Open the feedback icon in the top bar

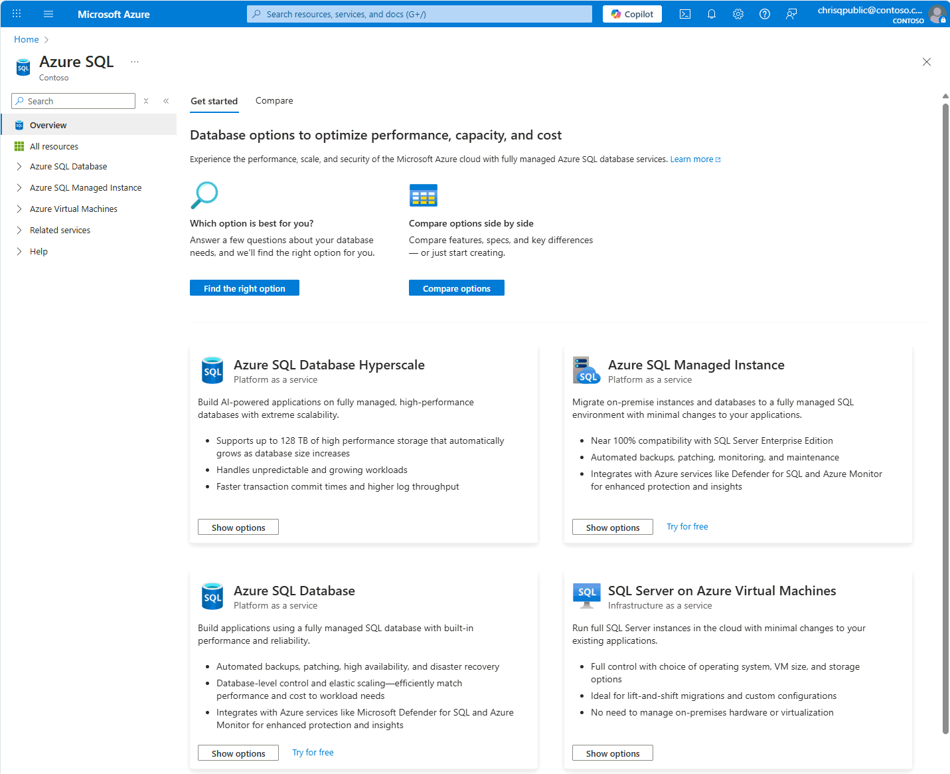click(x=791, y=13)
